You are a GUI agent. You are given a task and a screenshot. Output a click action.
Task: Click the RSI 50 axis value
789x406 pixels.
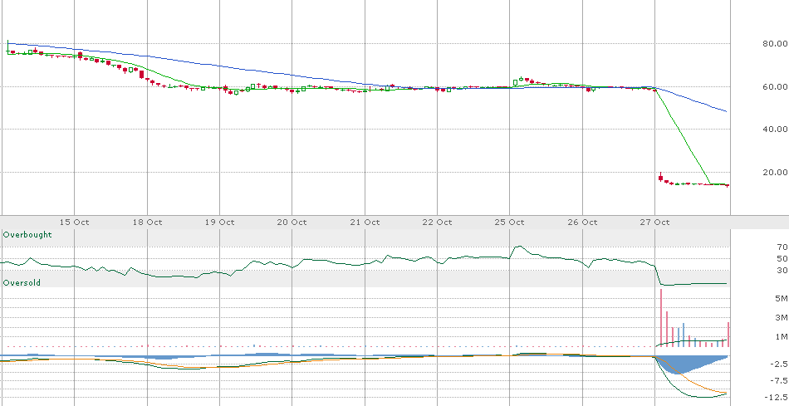(x=782, y=258)
